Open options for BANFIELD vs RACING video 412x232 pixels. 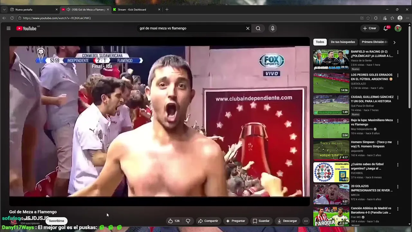(x=398, y=52)
